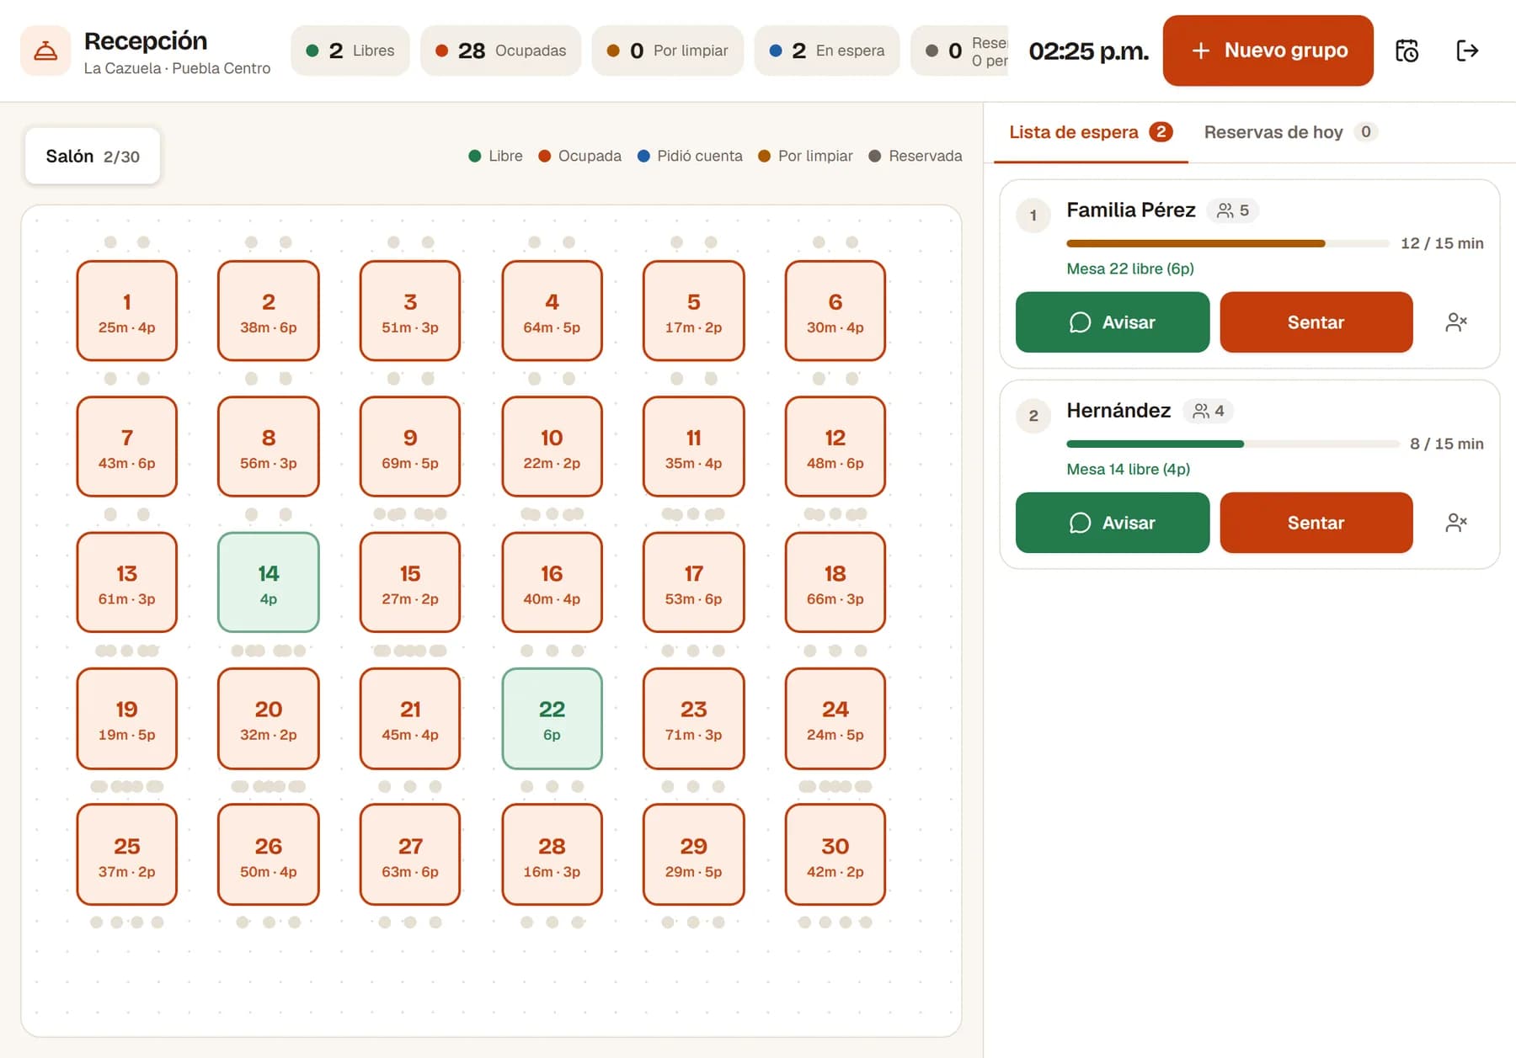Screen dimensions: 1516x1058
Task: Seat Familia Pérez with Sentar
Action: click(1316, 322)
